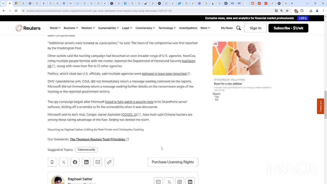Go back in browser history
The image size is (327, 184).
(4, 11)
